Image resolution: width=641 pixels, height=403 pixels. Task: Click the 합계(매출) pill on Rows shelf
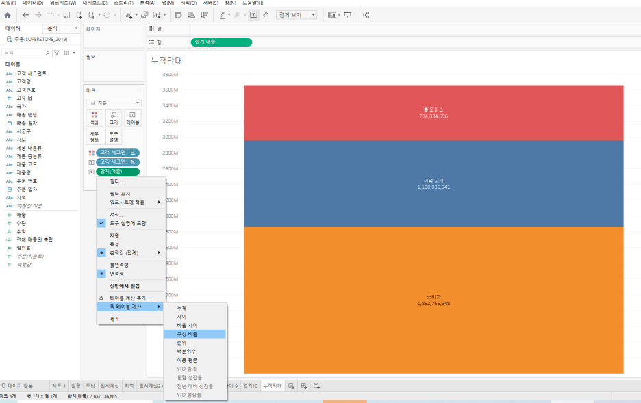[x=221, y=42]
